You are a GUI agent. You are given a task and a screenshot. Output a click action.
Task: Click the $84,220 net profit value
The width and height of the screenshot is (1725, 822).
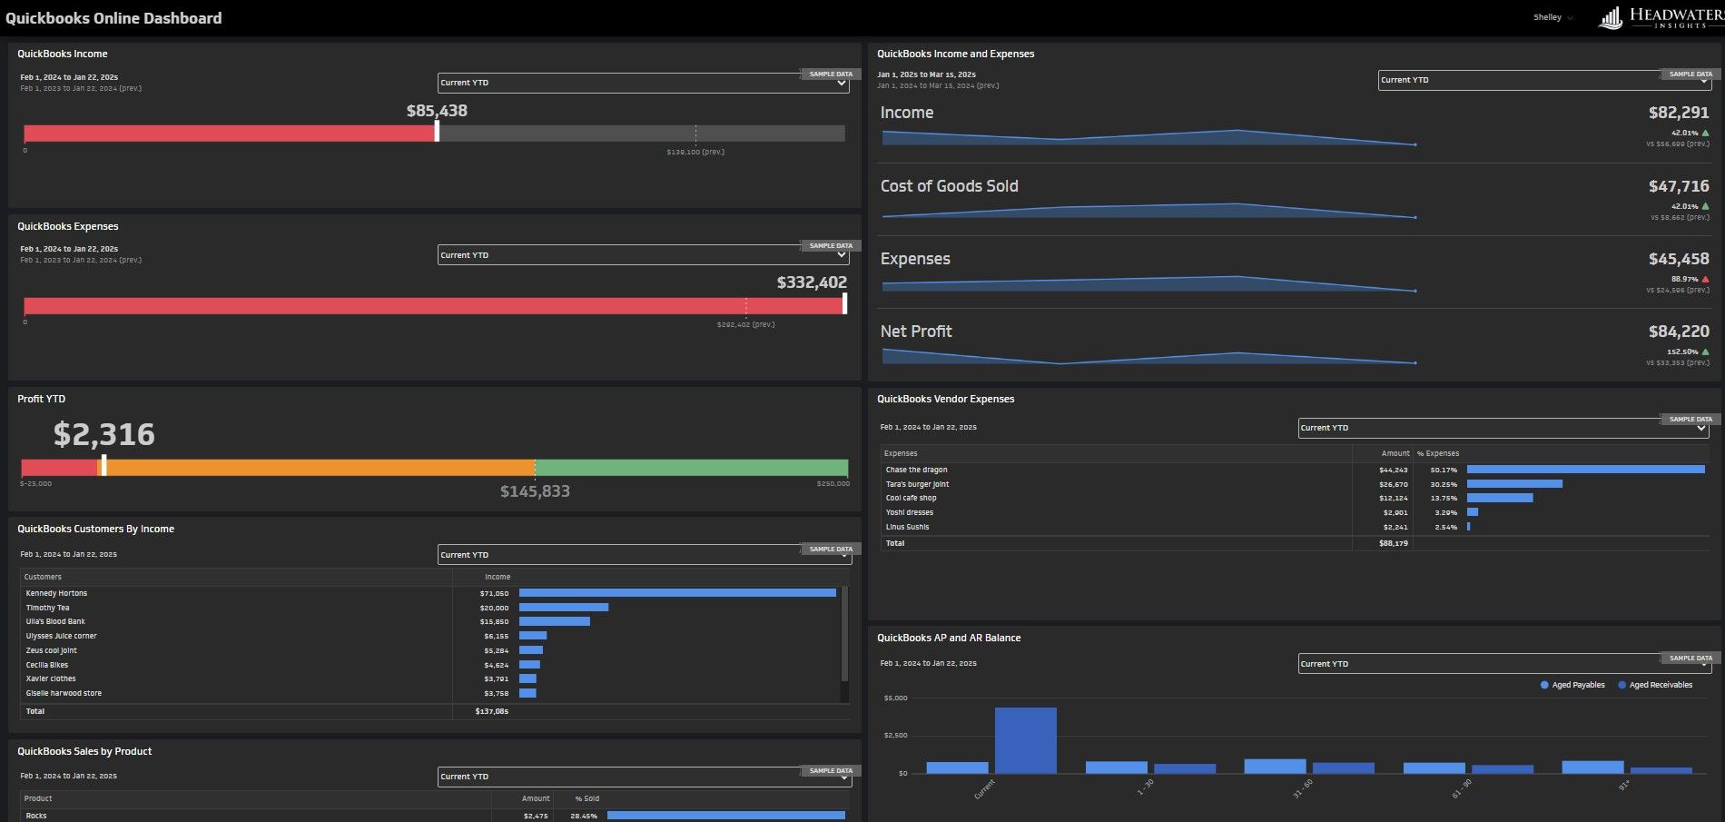click(1679, 332)
